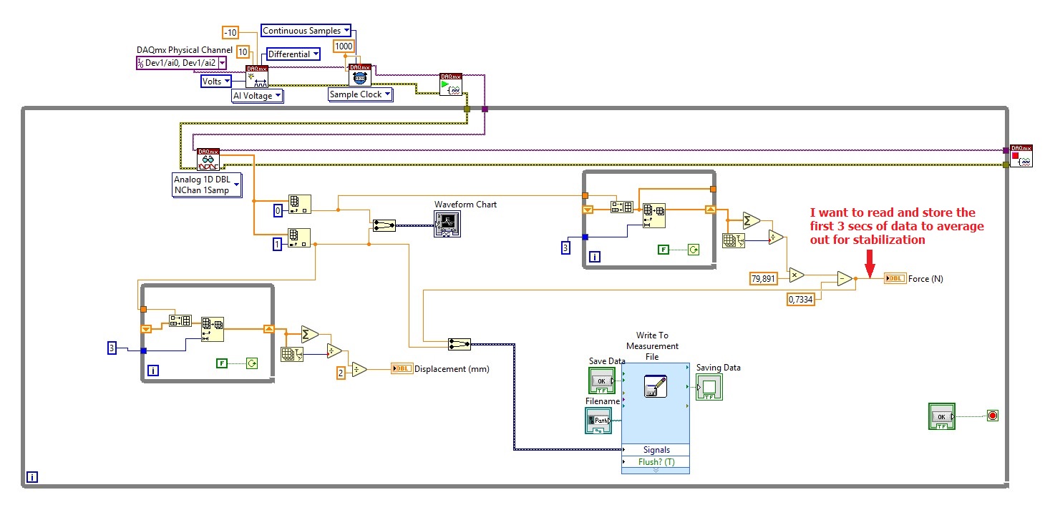Click the DAQmx Stop Task node
1050x525 pixels.
[x=1021, y=156]
